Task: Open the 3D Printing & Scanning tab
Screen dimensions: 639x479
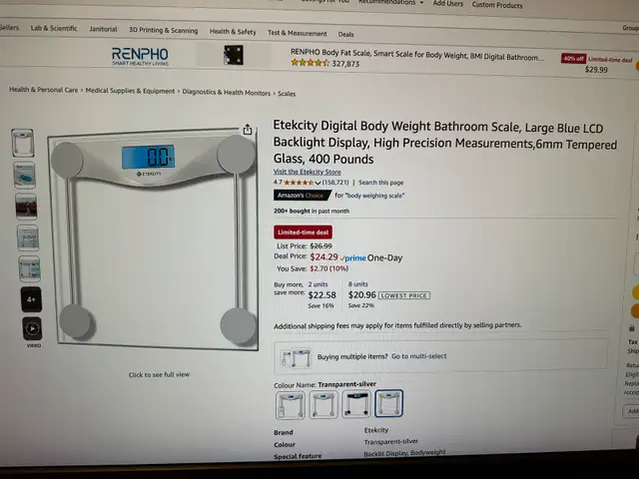Action: [164, 30]
